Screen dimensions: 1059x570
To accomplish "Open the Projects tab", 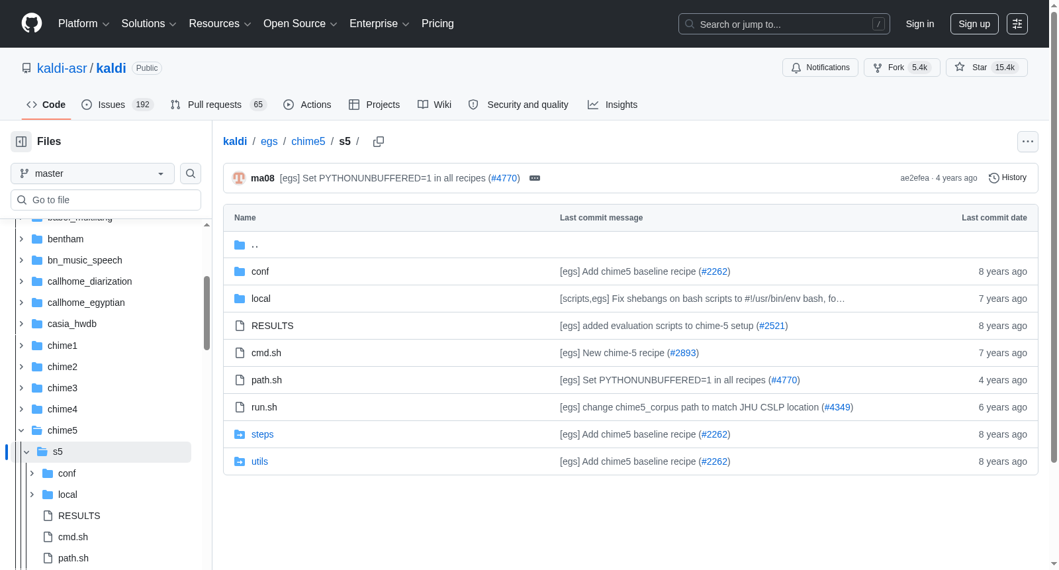I will 374,105.
